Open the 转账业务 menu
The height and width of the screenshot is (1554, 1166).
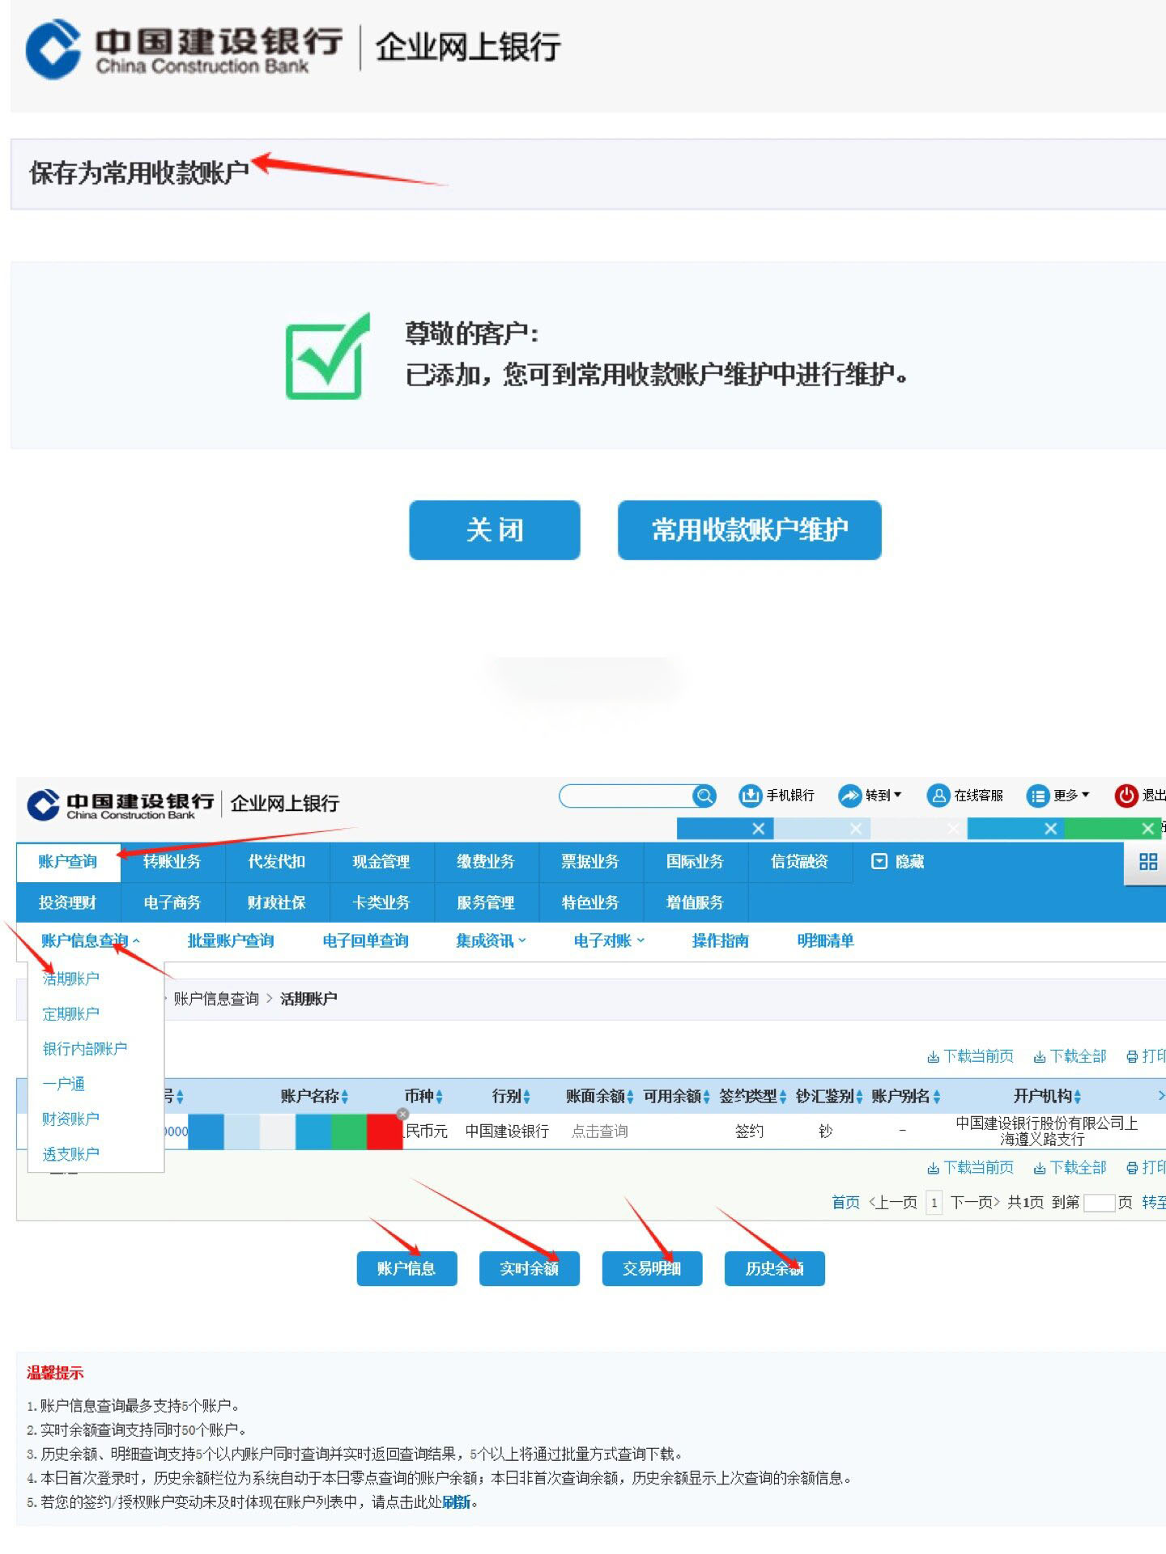point(172,862)
